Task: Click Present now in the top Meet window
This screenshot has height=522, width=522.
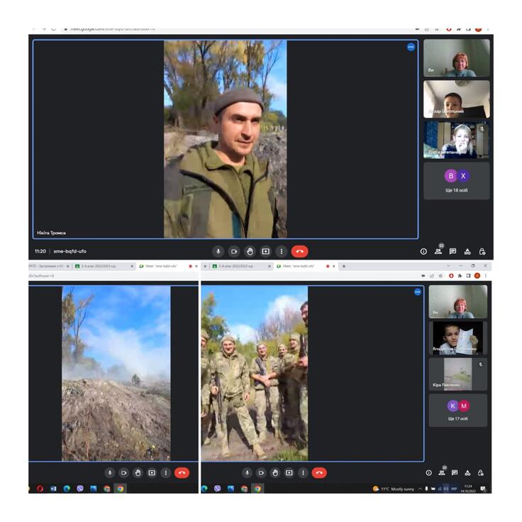Action: (x=266, y=251)
